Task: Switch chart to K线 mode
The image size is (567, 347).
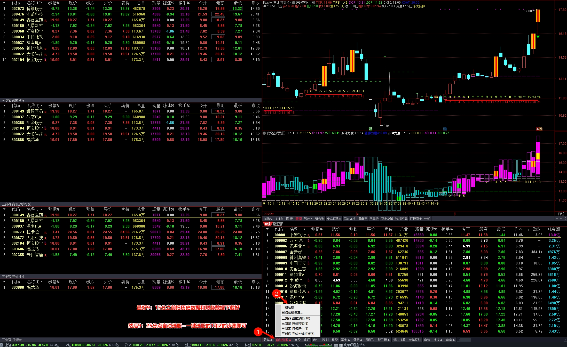Action: [267, 224]
